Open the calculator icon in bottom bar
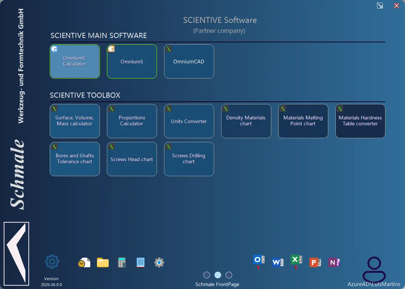The width and height of the screenshot is (405, 289). click(122, 262)
